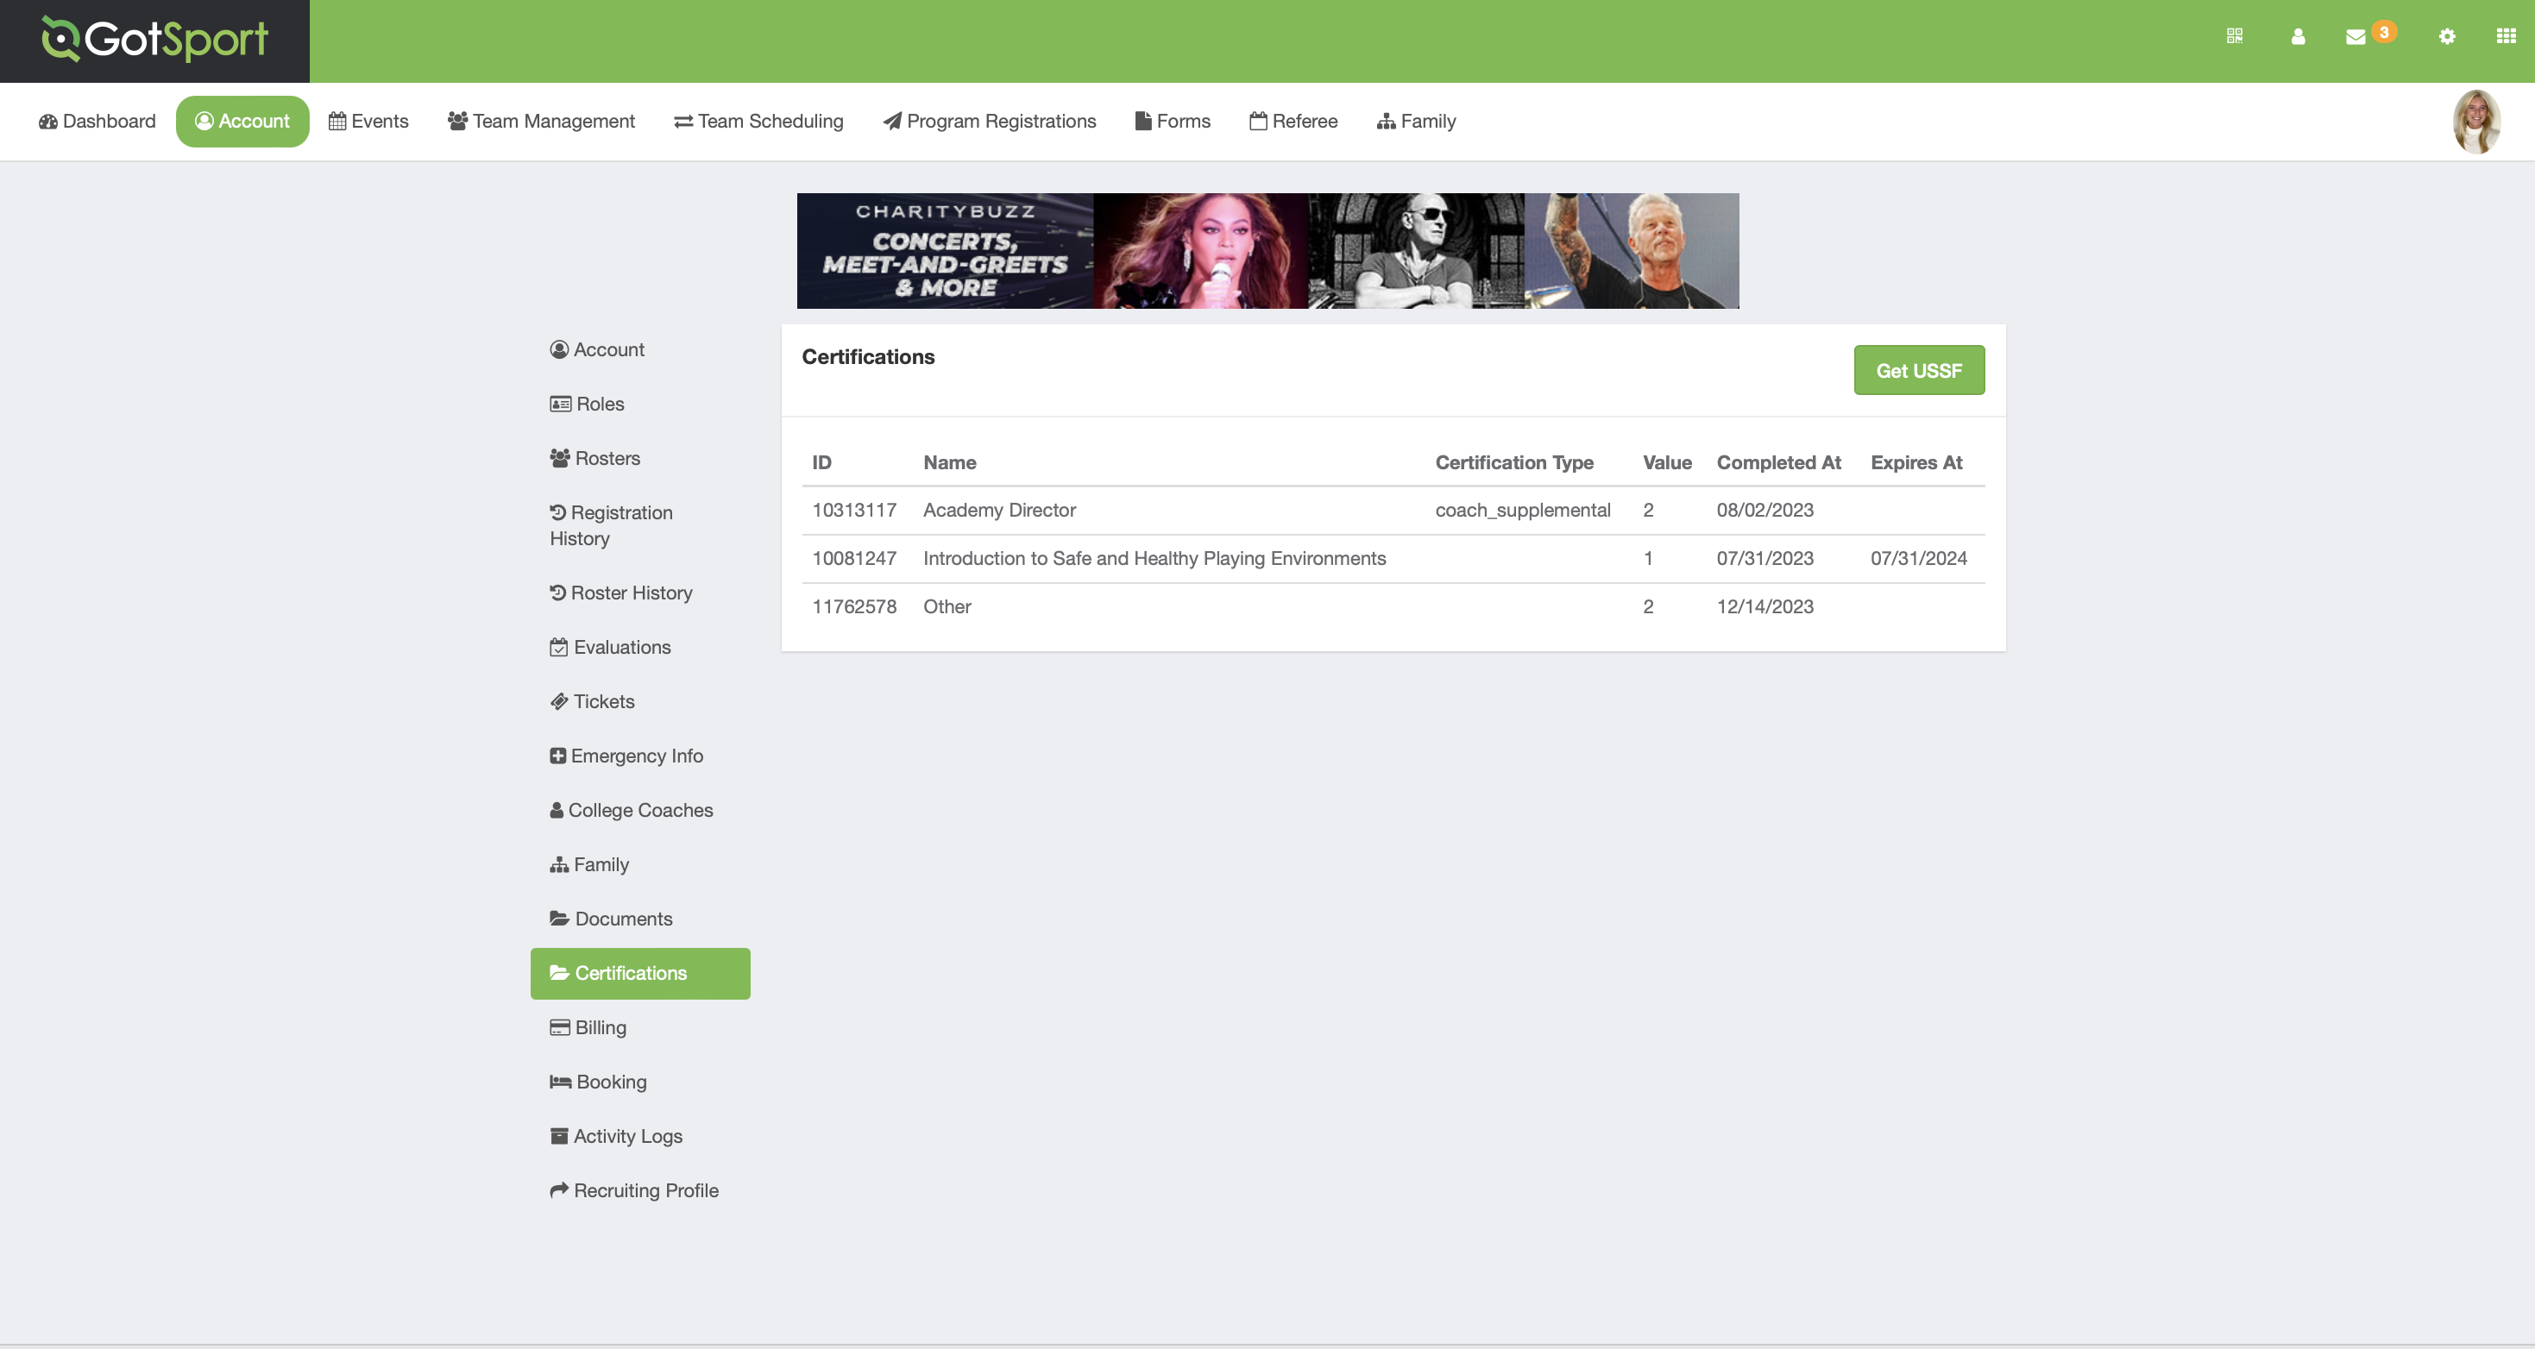This screenshot has width=2535, height=1349.
Task: Open the apps grid icon
Action: (x=2506, y=36)
